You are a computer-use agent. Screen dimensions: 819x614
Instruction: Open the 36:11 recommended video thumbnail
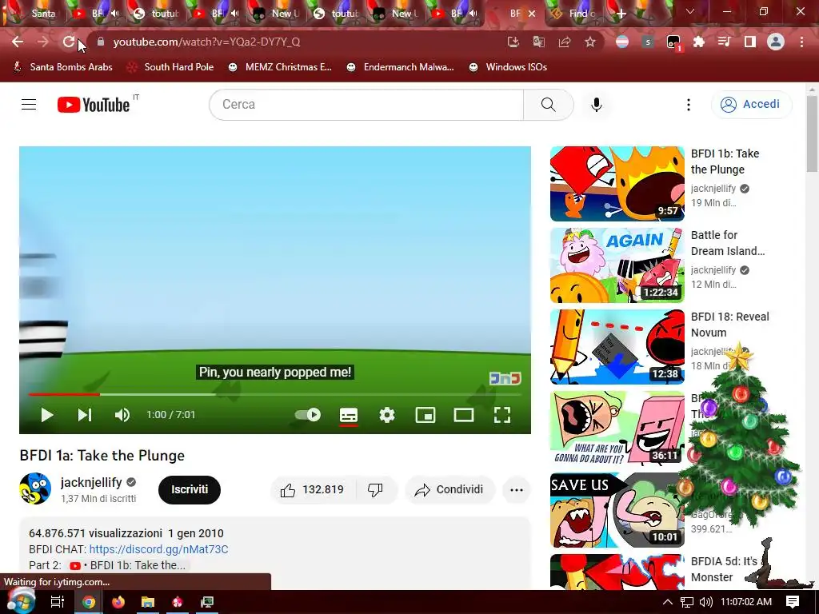[617, 429]
